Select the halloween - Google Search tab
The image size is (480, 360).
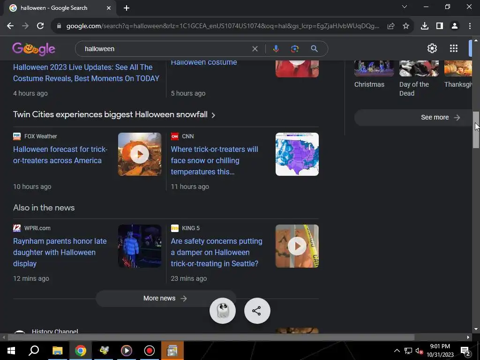(x=60, y=8)
